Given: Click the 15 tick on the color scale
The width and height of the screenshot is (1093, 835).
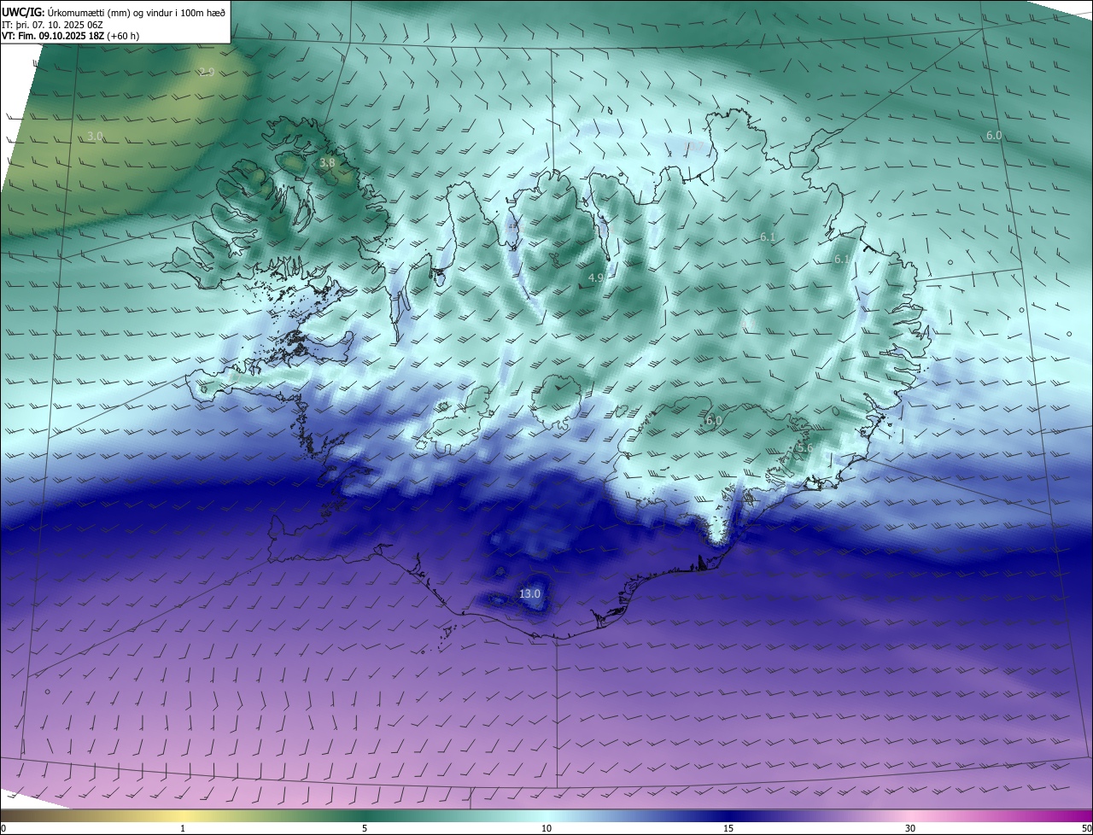Looking at the screenshot, I should click(x=728, y=828).
